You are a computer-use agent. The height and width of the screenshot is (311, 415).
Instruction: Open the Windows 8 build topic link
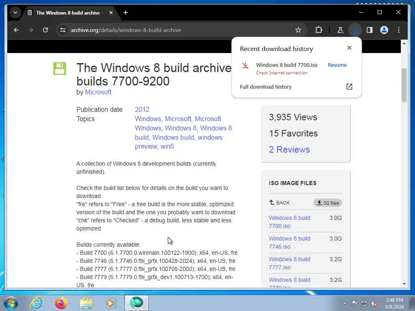point(184,133)
